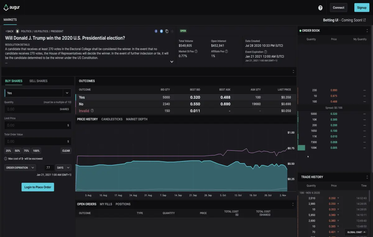The width and height of the screenshot is (373, 237).
Task: Open the help question mark icon
Action: (x=320, y=8)
